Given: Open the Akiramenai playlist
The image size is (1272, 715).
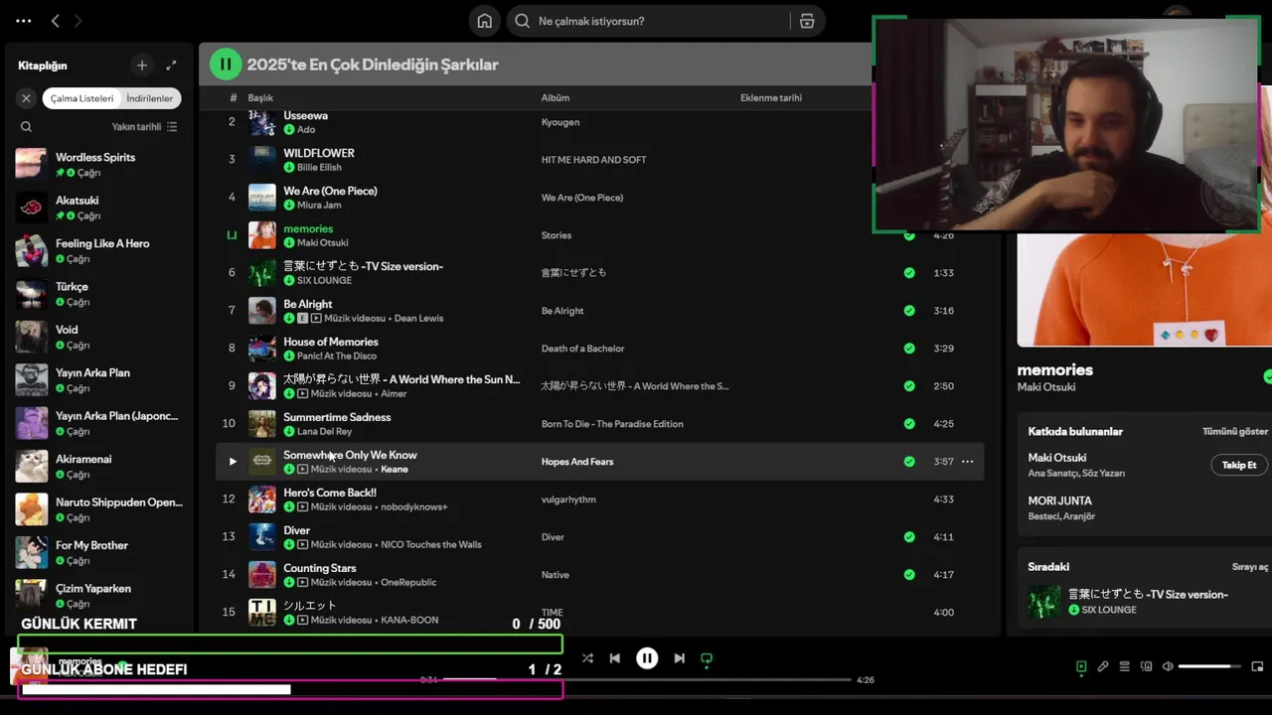Looking at the screenshot, I should click(99, 466).
